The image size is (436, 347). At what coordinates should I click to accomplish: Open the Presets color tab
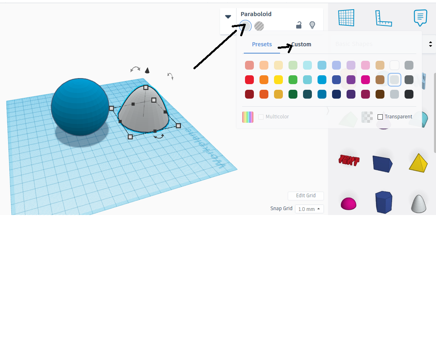(262, 44)
